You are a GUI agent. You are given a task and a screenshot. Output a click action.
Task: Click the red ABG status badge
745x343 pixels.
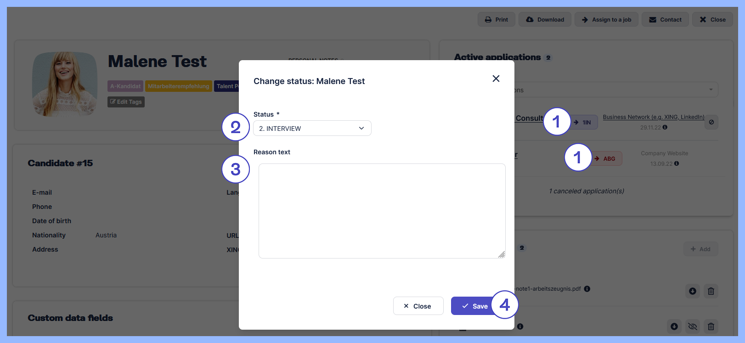pos(606,159)
